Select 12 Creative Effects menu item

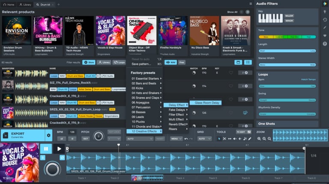coord(144,131)
